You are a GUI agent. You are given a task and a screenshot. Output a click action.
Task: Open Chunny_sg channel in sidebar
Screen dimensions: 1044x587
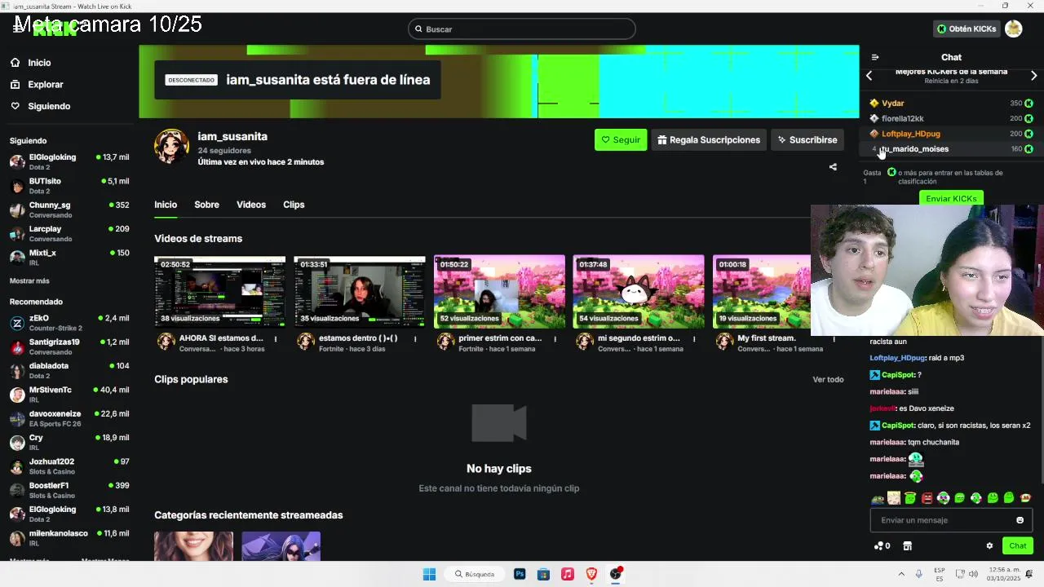pos(69,210)
